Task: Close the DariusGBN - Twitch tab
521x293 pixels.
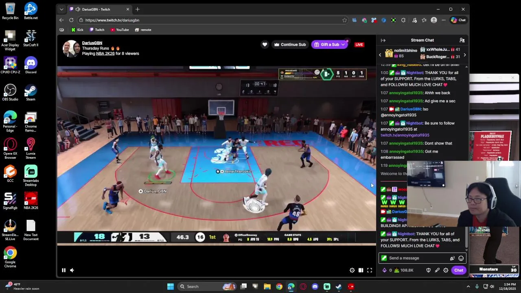Action: click(x=127, y=9)
